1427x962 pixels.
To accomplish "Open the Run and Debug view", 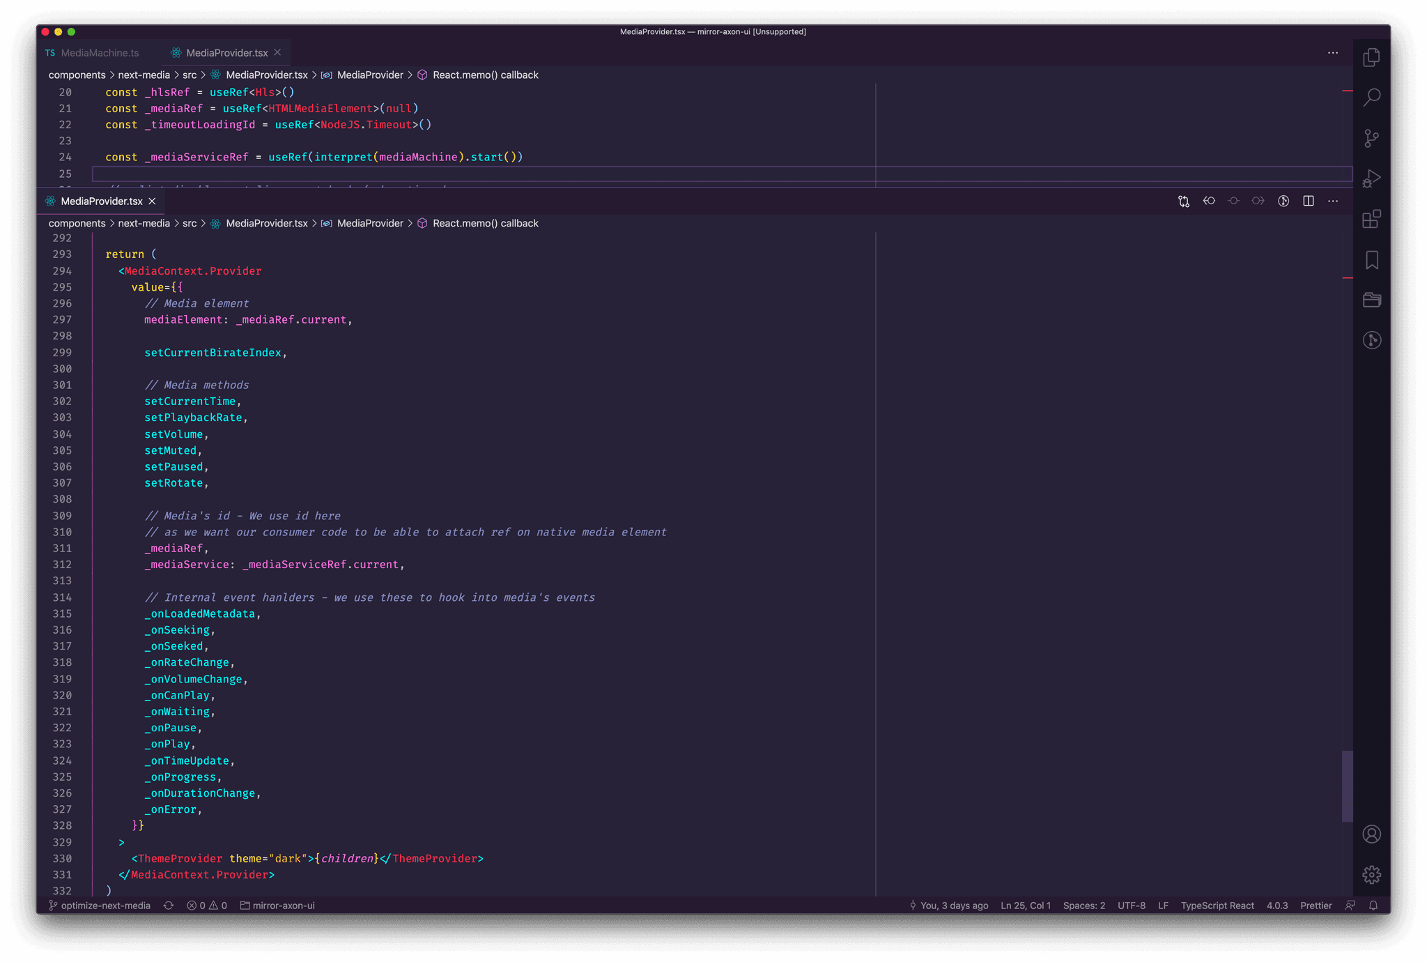I will [x=1371, y=178].
